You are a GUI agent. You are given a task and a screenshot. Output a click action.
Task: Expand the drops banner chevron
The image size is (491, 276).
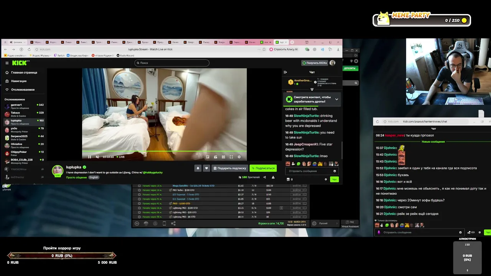[x=336, y=99]
